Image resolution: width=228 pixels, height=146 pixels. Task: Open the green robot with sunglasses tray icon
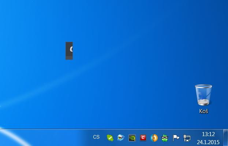click(x=165, y=138)
